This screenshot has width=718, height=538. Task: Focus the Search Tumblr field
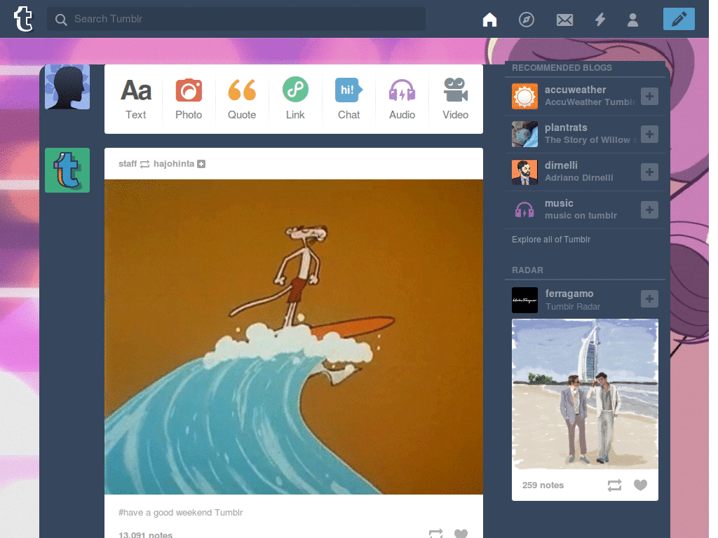(236, 19)
